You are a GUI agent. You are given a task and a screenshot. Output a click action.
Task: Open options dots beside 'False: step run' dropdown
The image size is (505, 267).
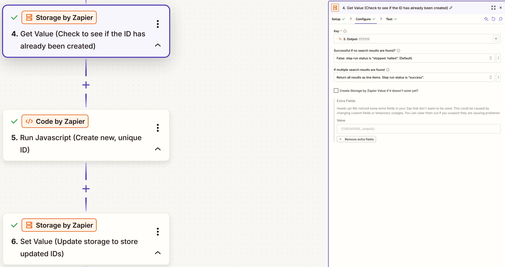[498, 58]
